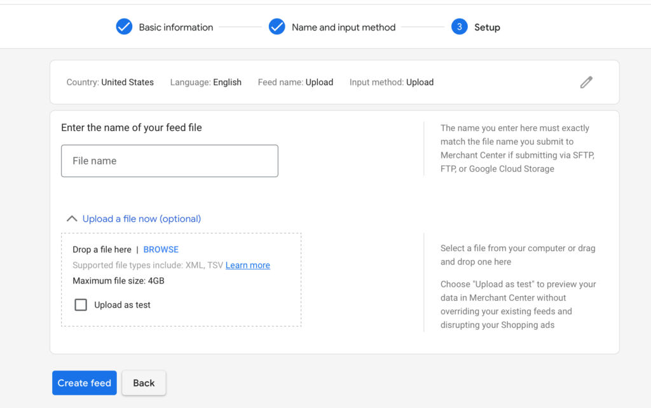Open the BROWSE file picker
The image size is (651, 408).
[160, 249]
